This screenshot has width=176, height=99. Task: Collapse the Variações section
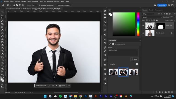(x=109, y=64)
